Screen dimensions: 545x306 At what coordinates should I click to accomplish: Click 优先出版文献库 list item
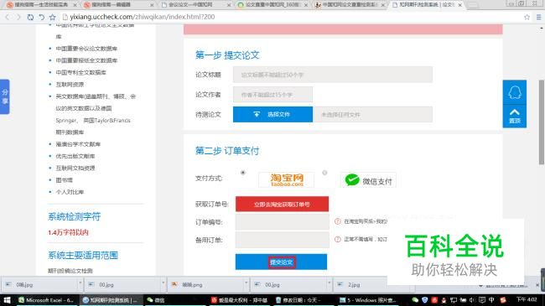point(75,156)
